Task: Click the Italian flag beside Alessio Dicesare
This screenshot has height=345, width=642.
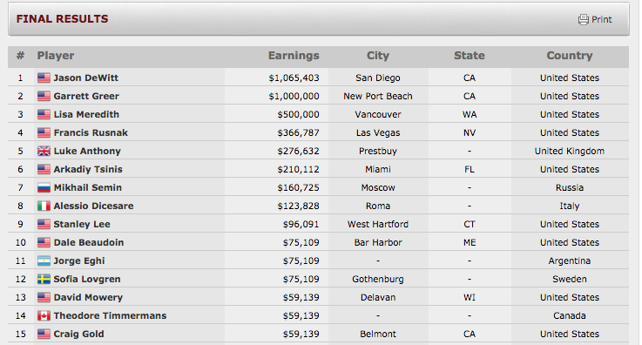Action: coord(44,206)
